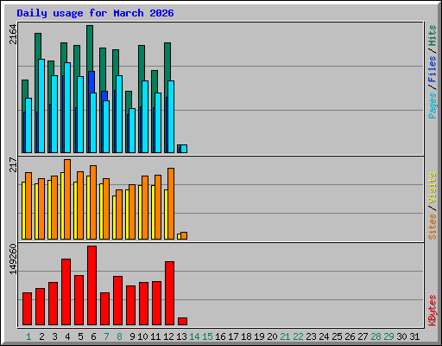442x346 pixels.
Task: Click day label 21 on the axis
Action: (x=285, y=336)
